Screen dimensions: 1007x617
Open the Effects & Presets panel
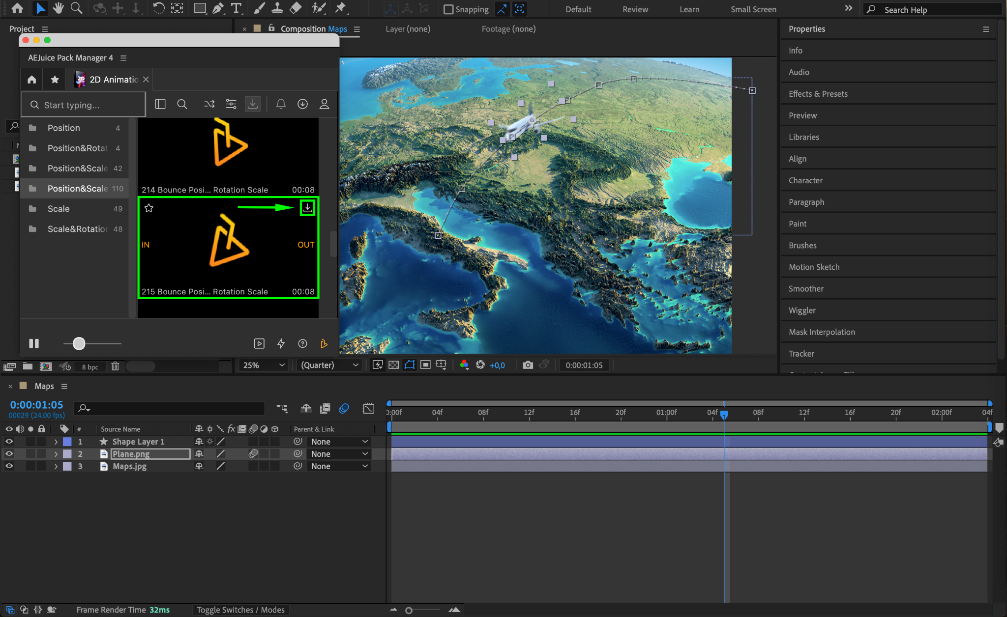[818, 94]
